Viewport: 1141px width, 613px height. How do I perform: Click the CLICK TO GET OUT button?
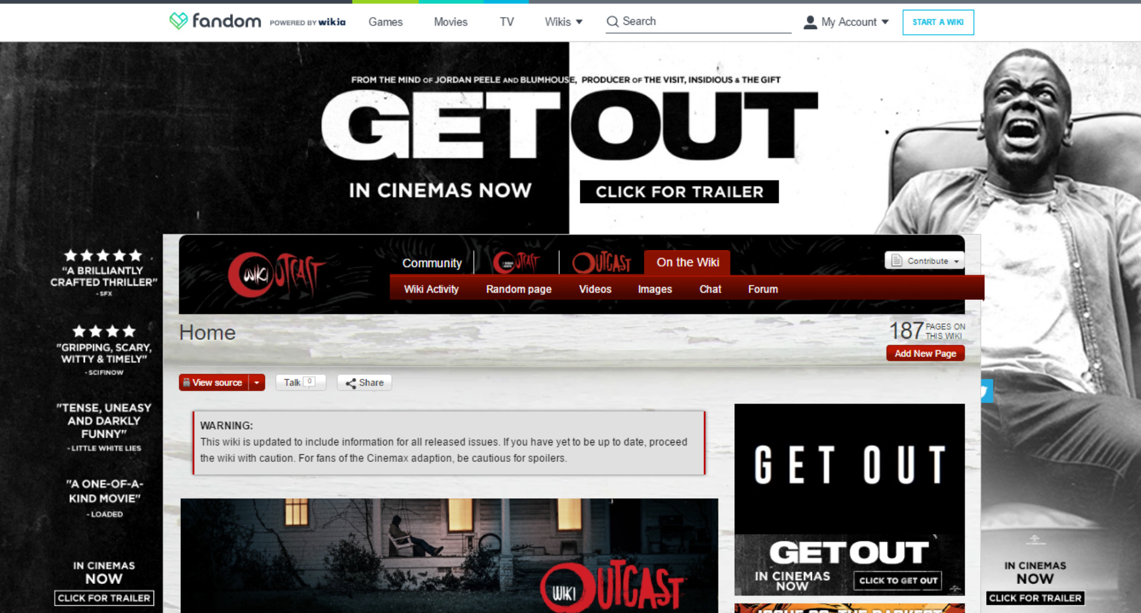[898, 580]
